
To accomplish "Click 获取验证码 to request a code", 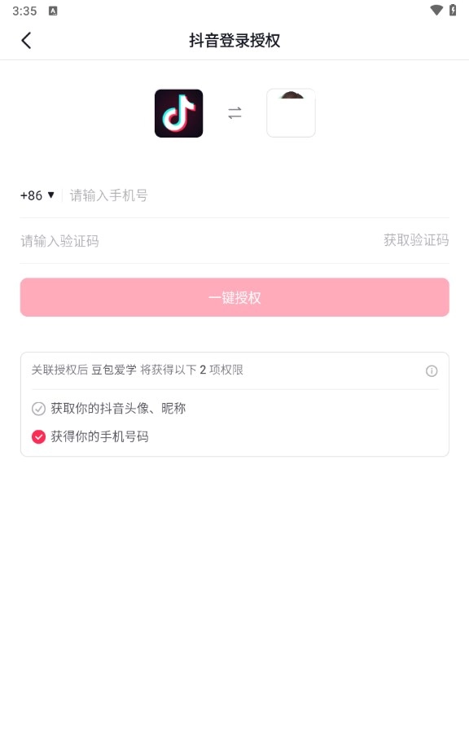I will coord(417,241).
